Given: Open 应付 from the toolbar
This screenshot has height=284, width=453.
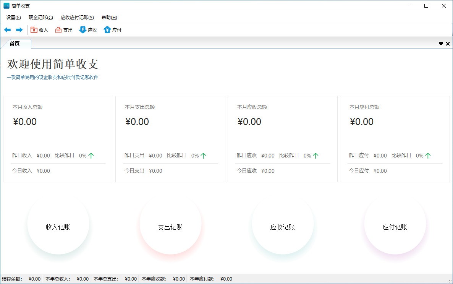Looking at the screenshot, I should pos(113,29).
